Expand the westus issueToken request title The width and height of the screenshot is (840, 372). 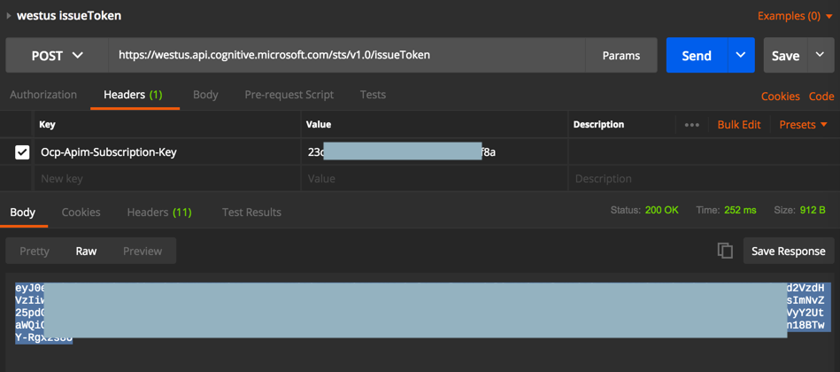click(x=9, y=15)
